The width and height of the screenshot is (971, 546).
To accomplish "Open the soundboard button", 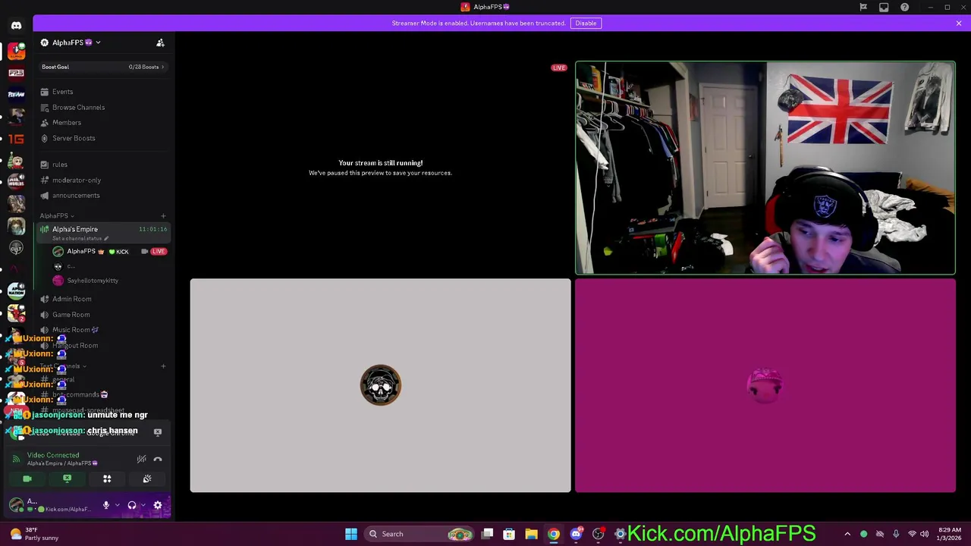I will pyautogui.click(x=147, y=479).
